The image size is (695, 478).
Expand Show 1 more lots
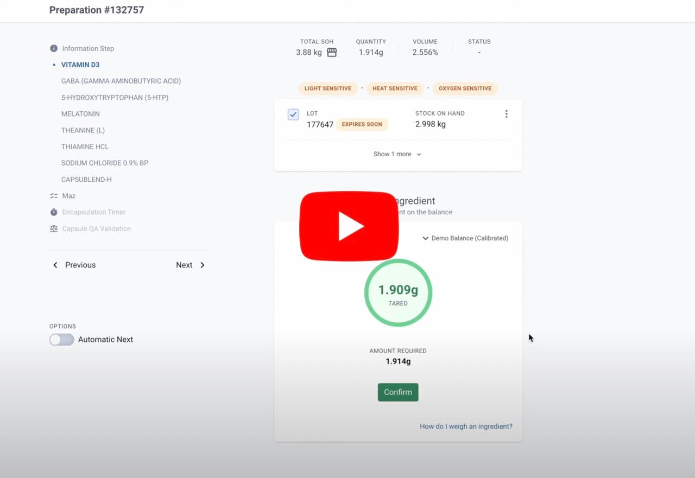pyautogui.click(x=397, y=154)
